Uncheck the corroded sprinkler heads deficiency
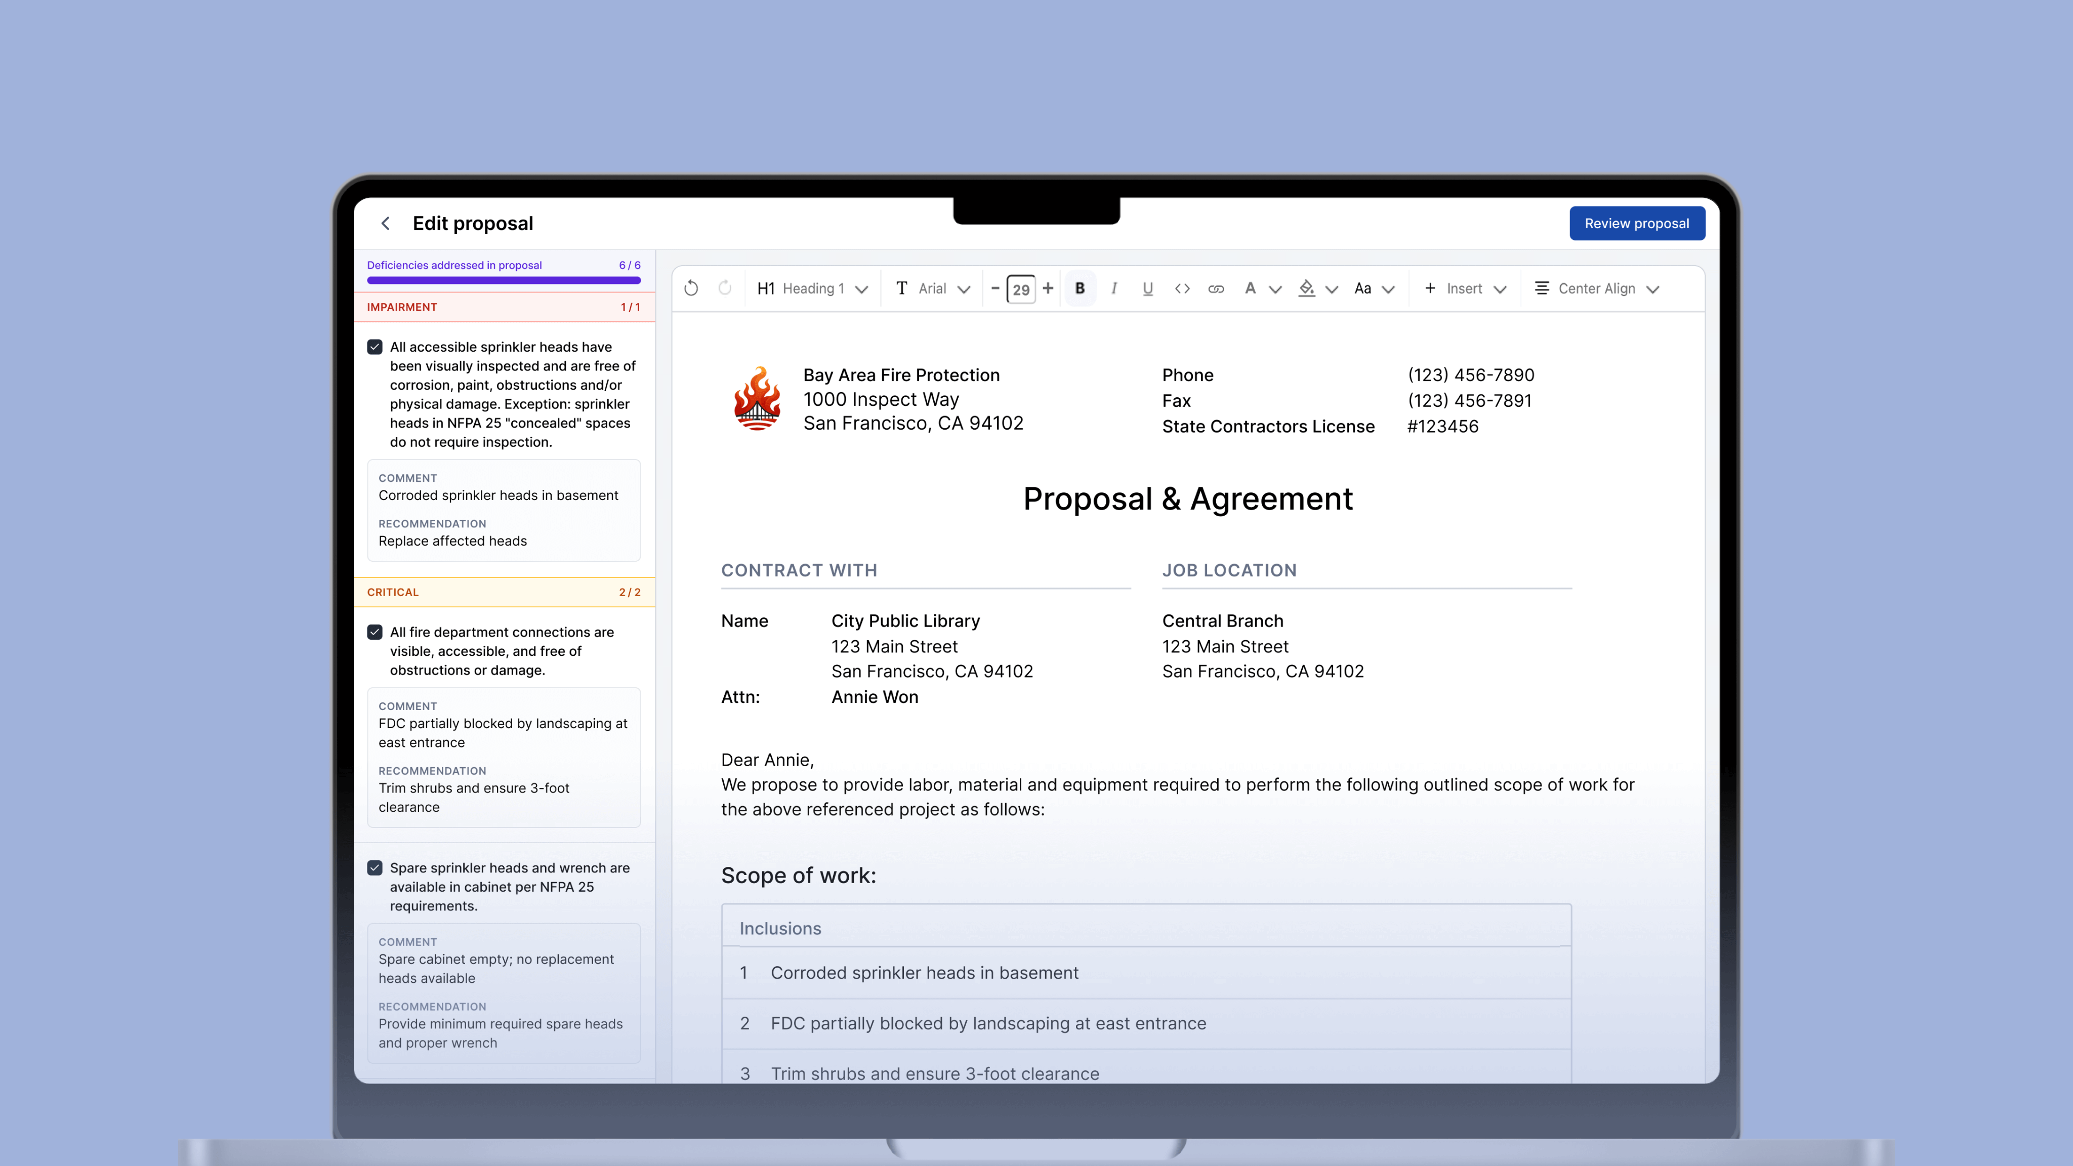The width and height of the screenshot is (2073, 1166). click(375, 347)
